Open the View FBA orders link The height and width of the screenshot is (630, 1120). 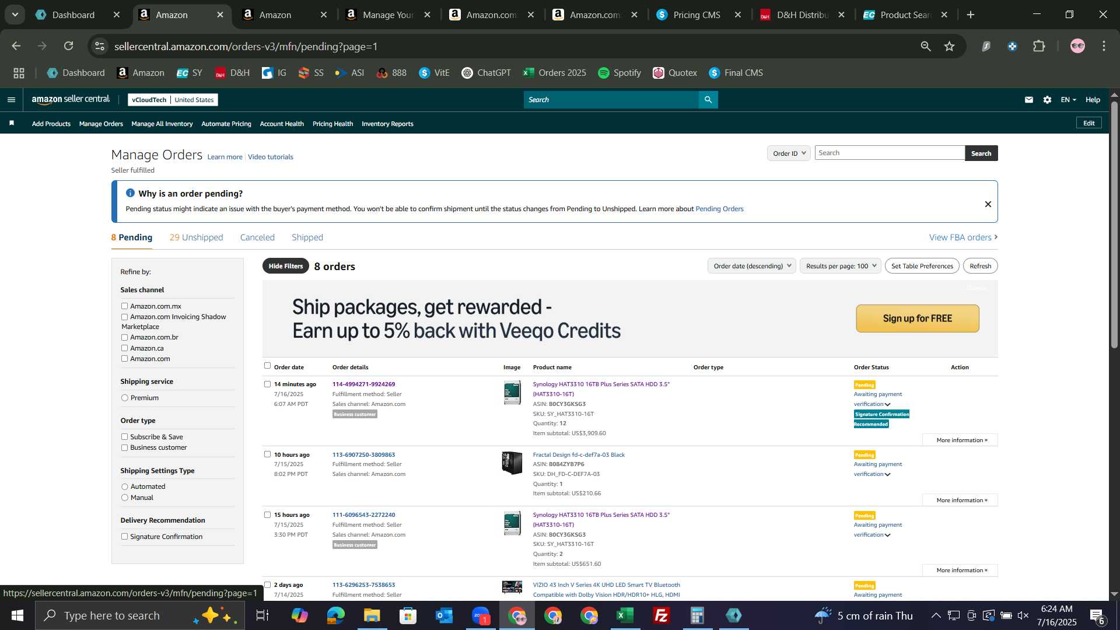click(963, 237)
